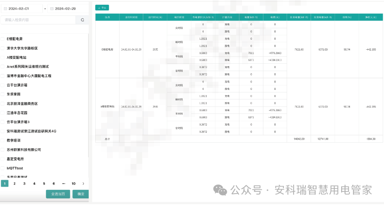Screen dimensions: 384x205
Task: Click the end date field 2024-02-29
Action: point(68,9)
